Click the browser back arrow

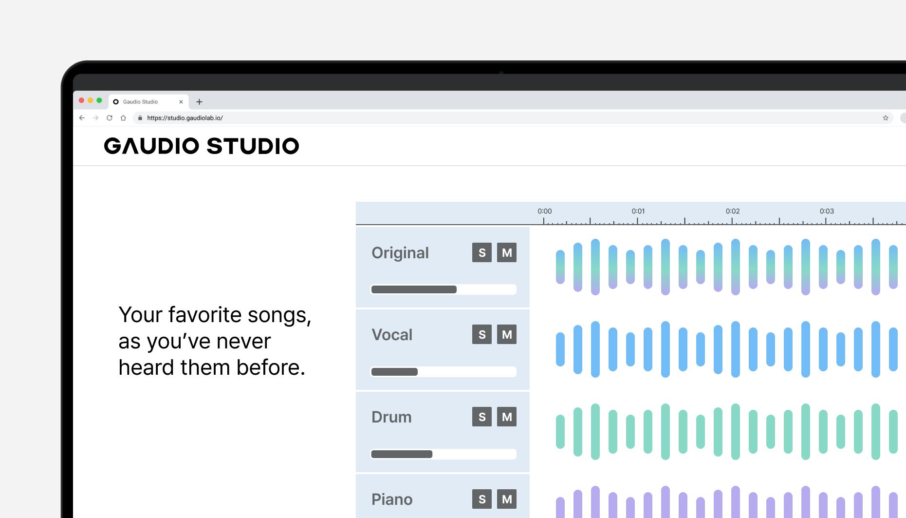(81, 117)
